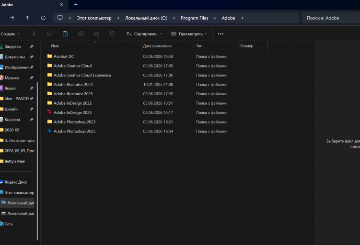Viewport: 360px width, 245px height.
Task: Sort by Дата изменения column header
Action: 157,46
